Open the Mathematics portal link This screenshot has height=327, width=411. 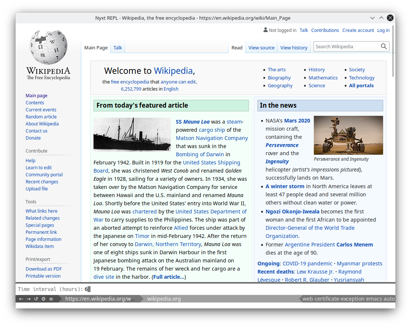[323, 78]
